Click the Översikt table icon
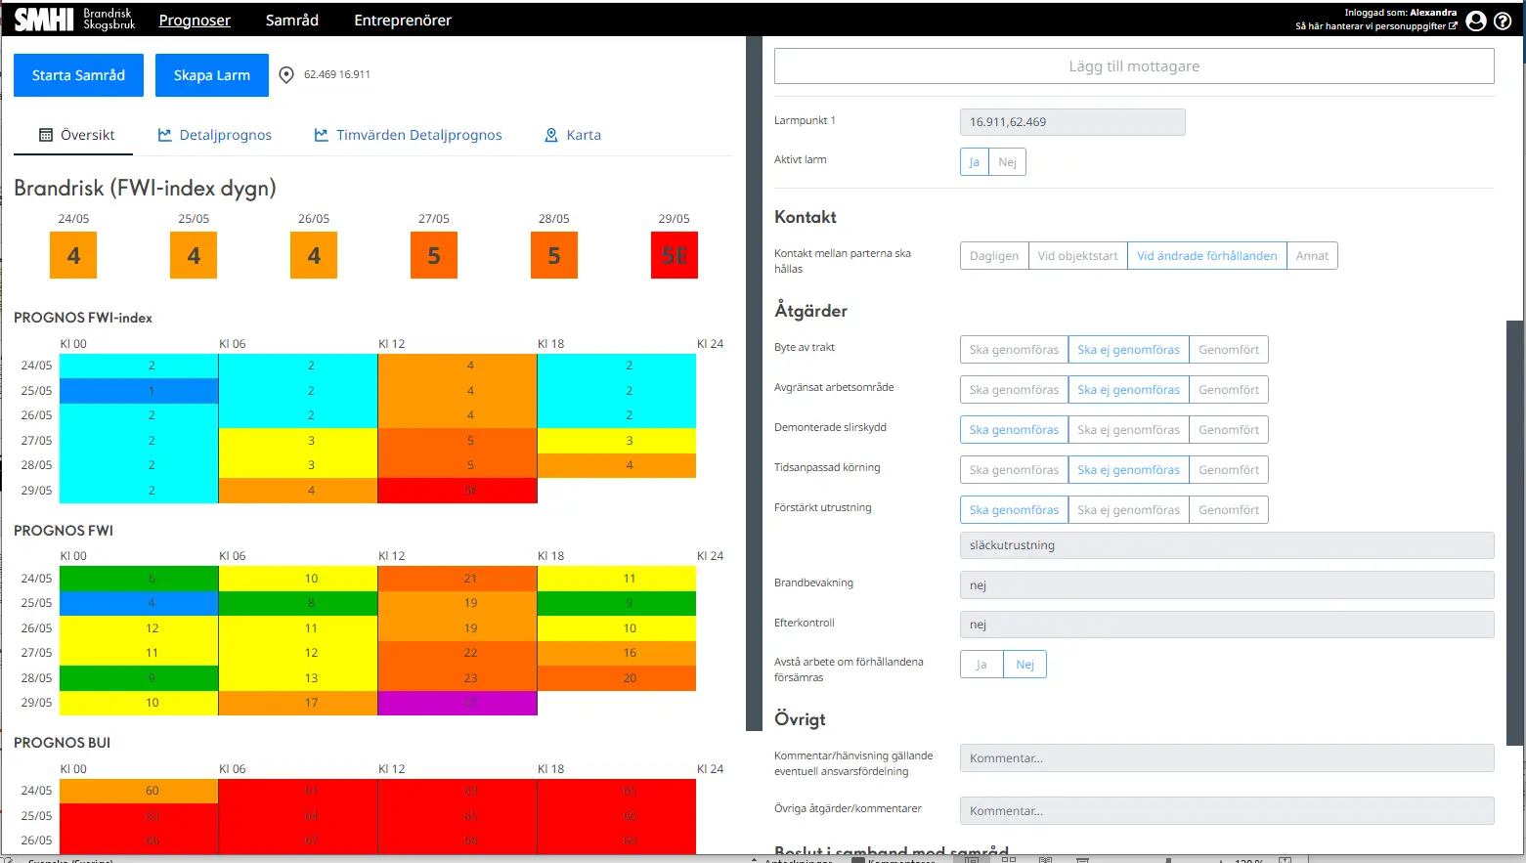Screen dimensions: 1526x863 (46, 135)
